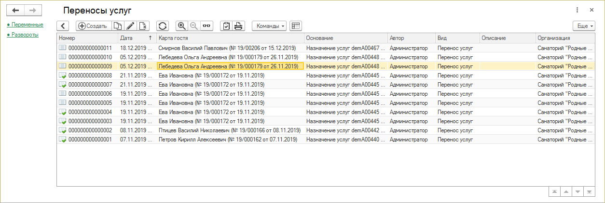Select row number 000000000000006
Screen dimensions: 605x203
pyautogui.click(x=326, y=94)
